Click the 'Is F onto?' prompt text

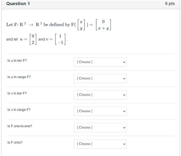(15, 142)
